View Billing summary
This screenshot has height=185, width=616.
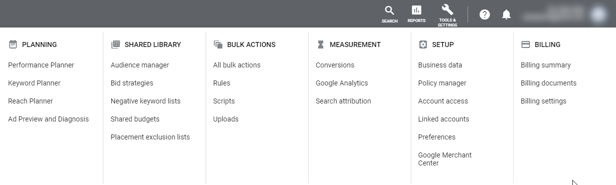(546, 65)
